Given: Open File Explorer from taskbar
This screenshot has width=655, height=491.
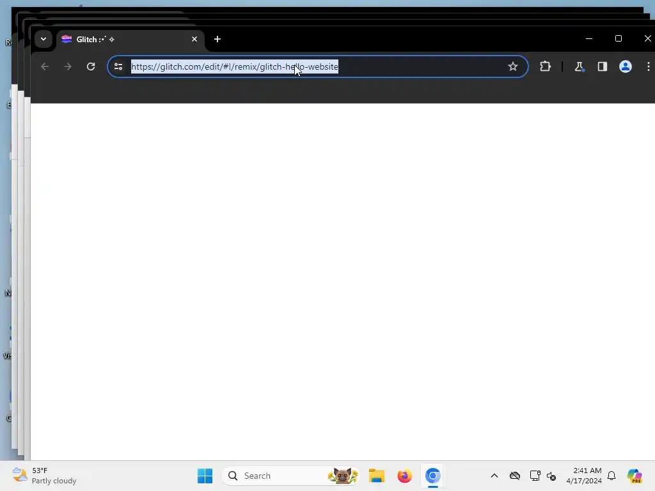Looking at the screenshot, I should 376,476.
